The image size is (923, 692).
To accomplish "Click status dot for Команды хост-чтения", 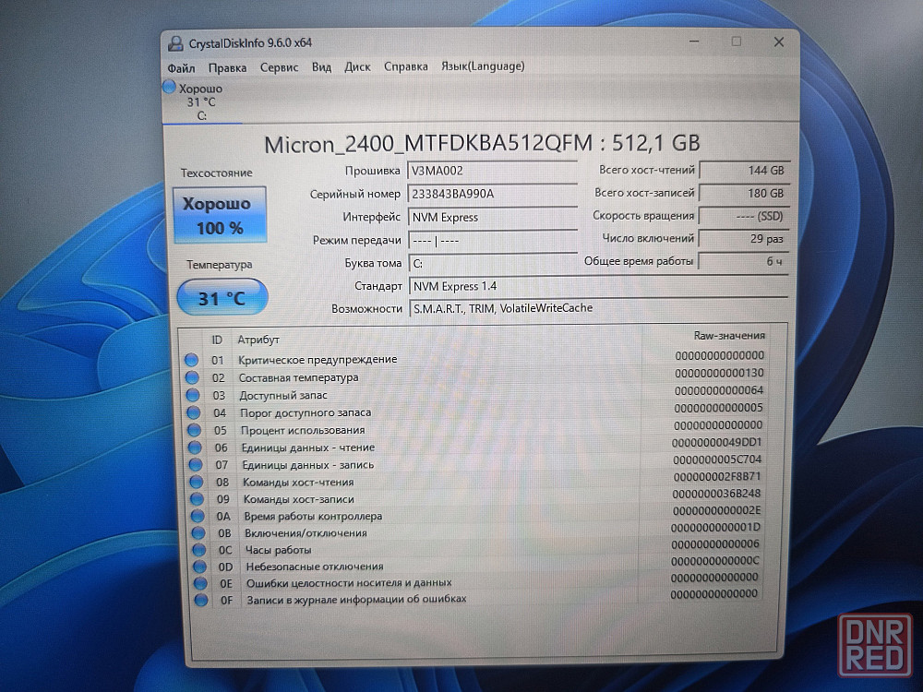I will 197,482.
